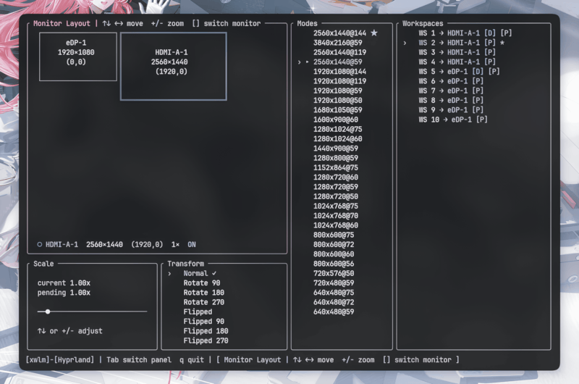Viewport: 579px width, 384px height.
Task: Select the HDMI-A-1 monitor box in the layout
Action: 173,65
